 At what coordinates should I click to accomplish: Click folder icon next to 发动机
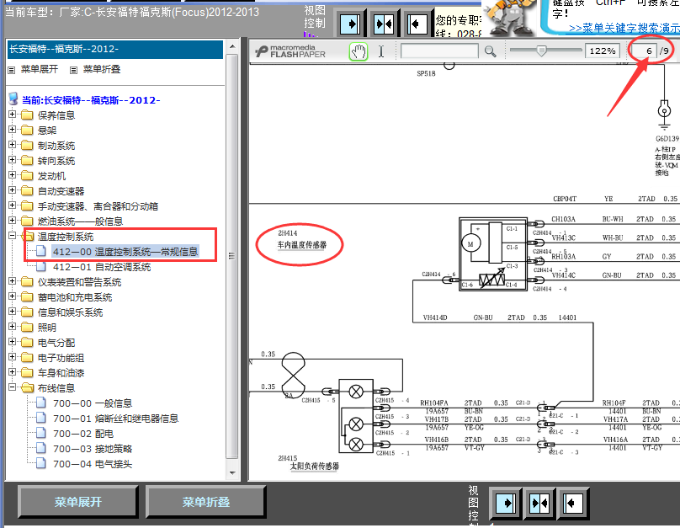pyautogui.click(x=27, y=176)
